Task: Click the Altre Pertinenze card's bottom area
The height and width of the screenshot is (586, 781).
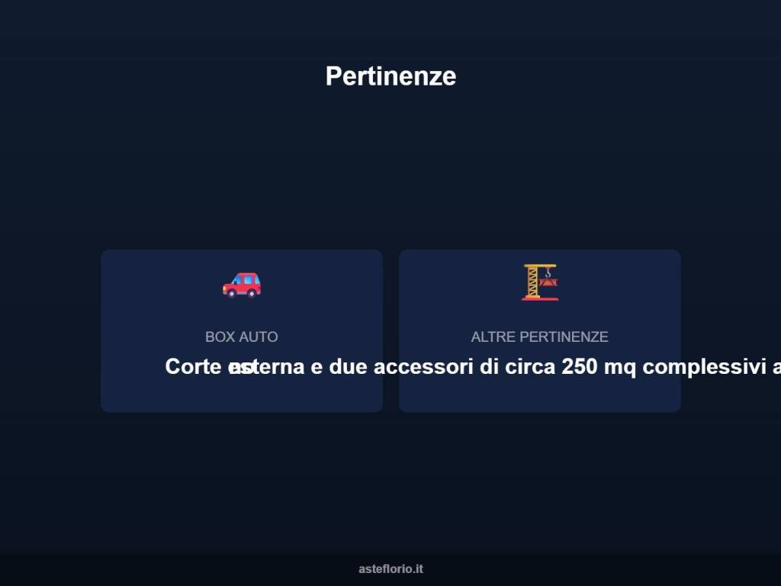Action: pos(540,396)
